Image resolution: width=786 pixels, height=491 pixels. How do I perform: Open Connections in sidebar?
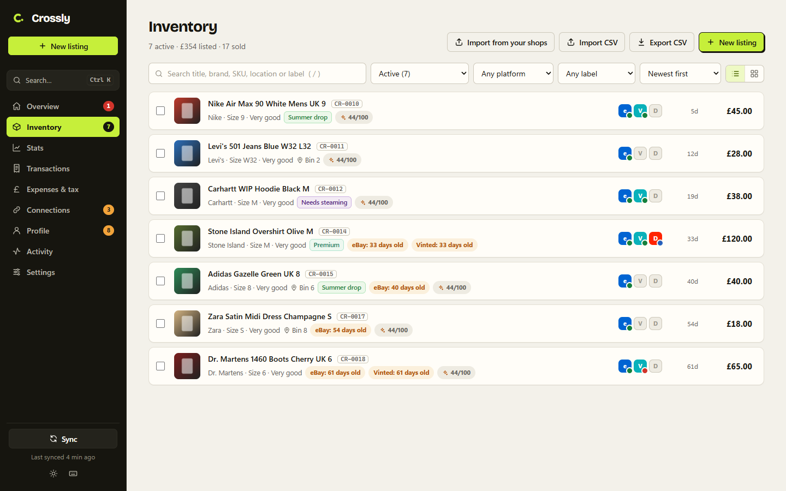[x=63, y=210]
